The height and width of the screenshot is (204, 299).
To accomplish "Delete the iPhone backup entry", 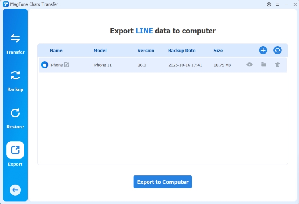I will (x=277, y=64).
